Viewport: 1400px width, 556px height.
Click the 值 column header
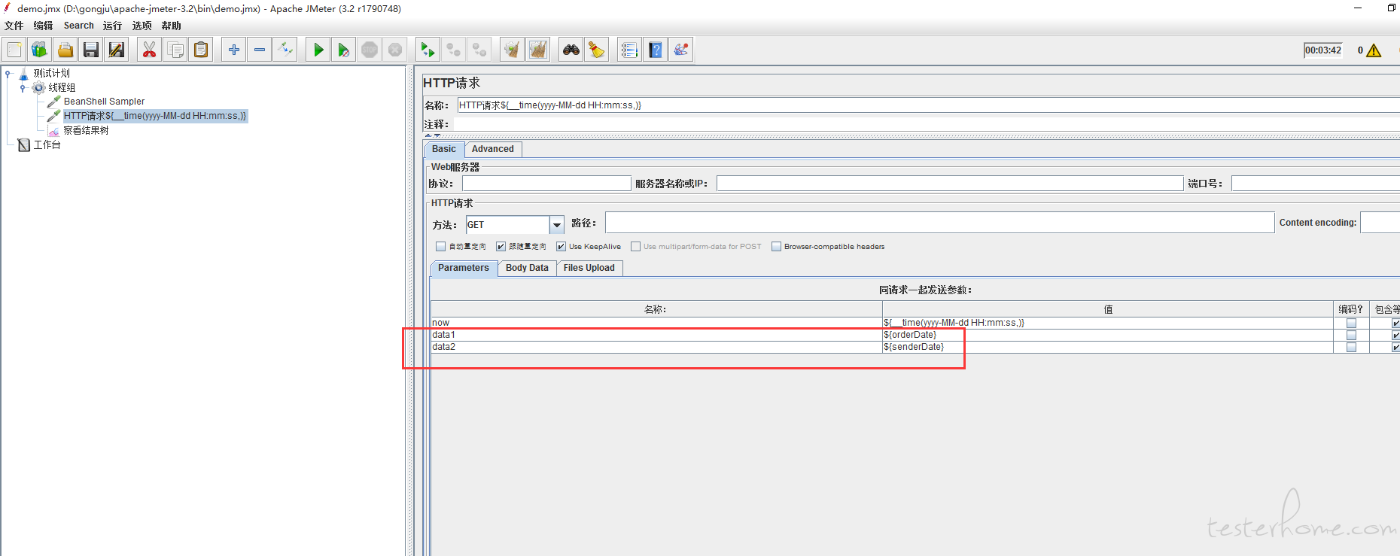pyautogui.click(x=1108, y=309)
